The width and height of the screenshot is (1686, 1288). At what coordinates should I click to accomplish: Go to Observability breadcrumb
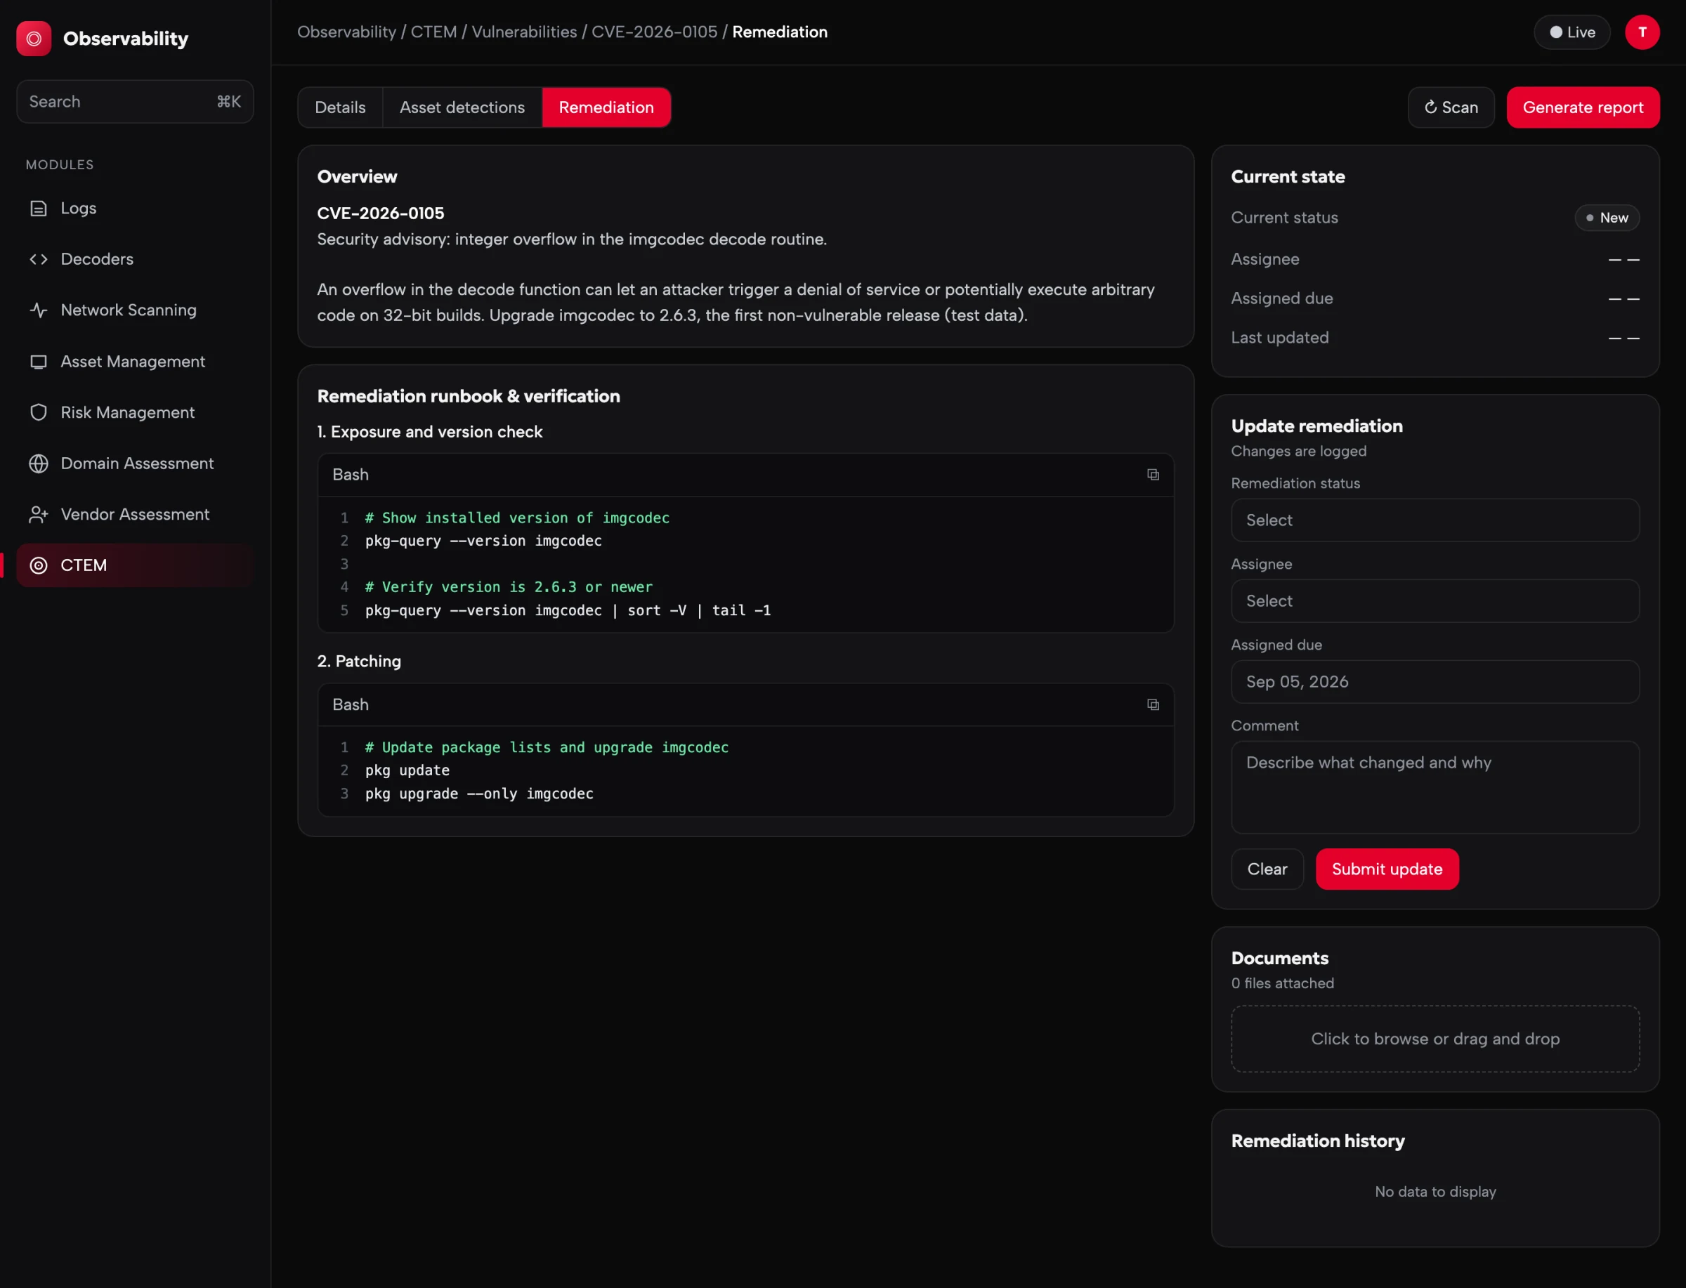[346, 32]
